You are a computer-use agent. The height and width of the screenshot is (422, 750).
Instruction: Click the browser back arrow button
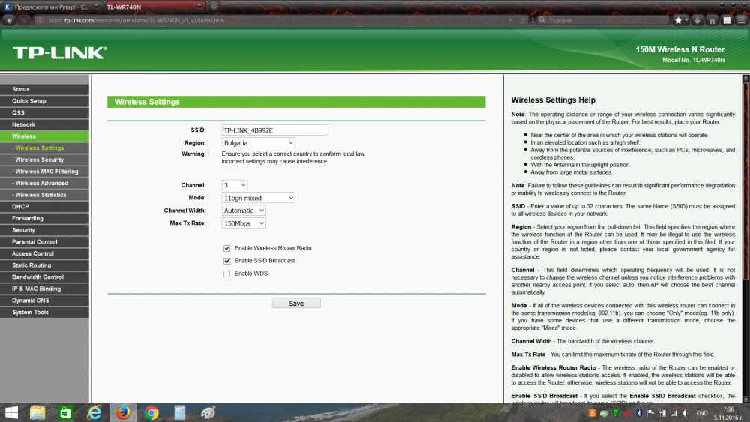point(9,20)
